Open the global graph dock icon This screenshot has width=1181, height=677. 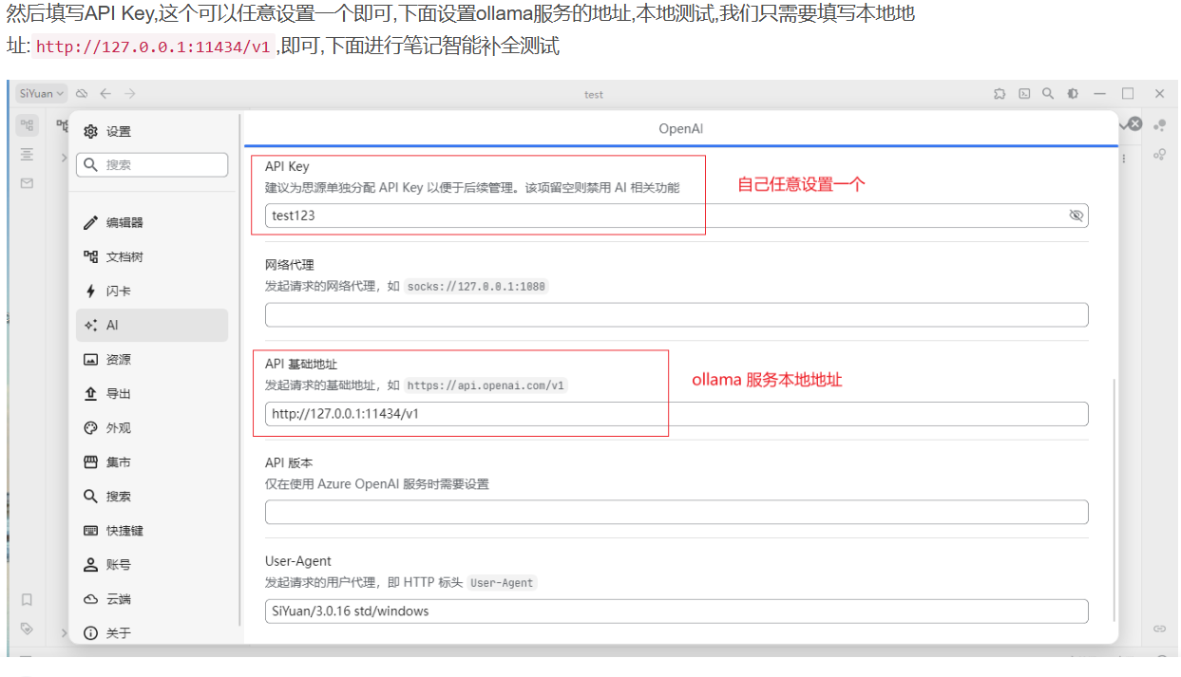click(1160, 154)
